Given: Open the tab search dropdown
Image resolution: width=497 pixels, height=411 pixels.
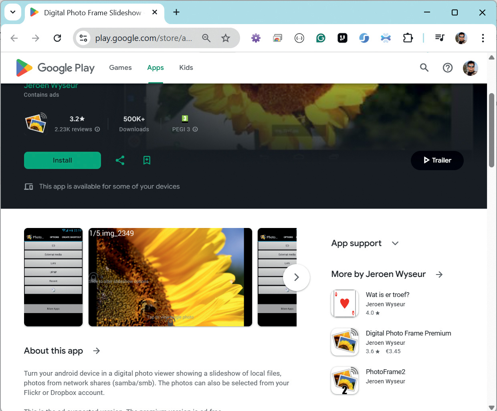Looking at the screenshot, I should pyautogui.click(x=13, y=12).
